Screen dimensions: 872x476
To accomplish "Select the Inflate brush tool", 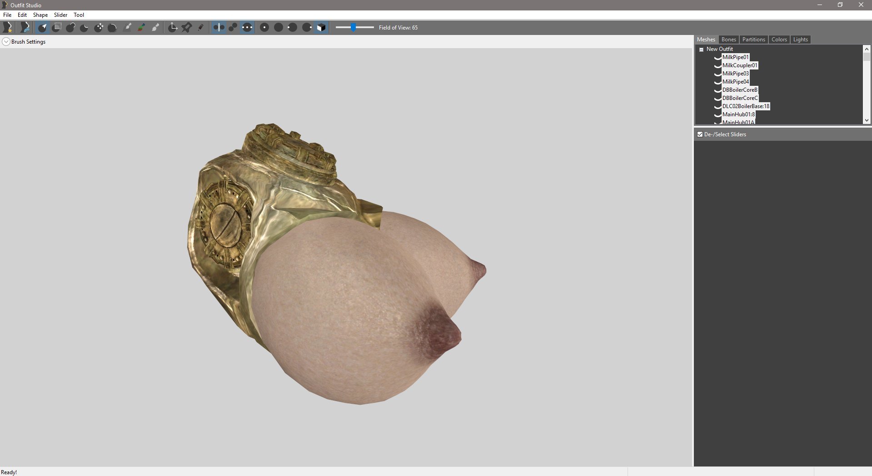I will coord(70,27).
